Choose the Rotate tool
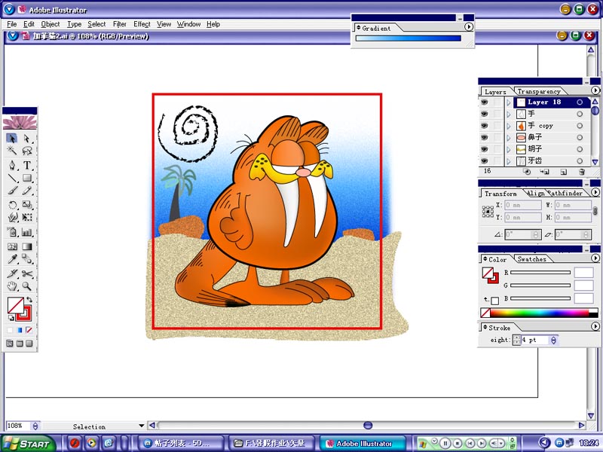 [x=12, y=205]
